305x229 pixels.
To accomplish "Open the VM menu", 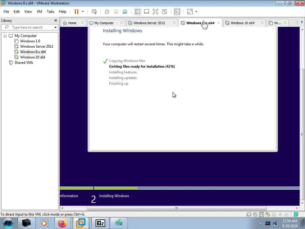I will pos(39,12).
